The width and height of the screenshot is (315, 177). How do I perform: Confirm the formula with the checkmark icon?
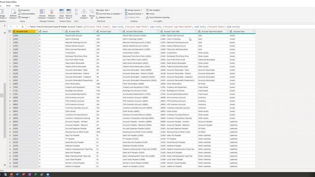pyautogui.click(x=17, y=27)
